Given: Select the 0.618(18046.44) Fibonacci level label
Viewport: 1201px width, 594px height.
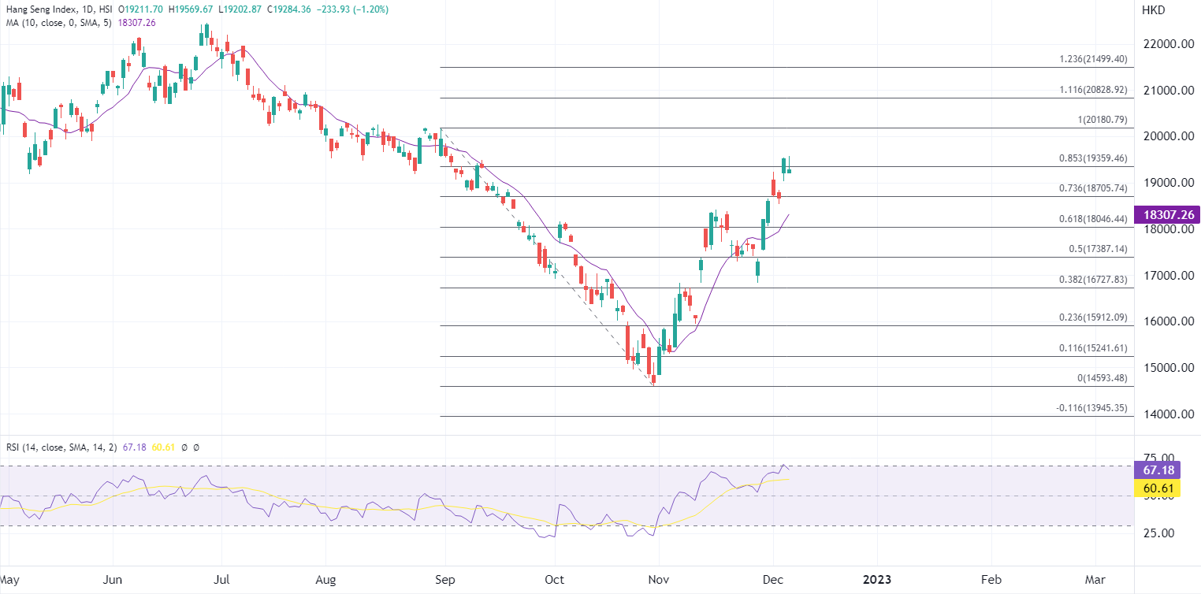Looking at the screenshot, I should [1094, 219].
